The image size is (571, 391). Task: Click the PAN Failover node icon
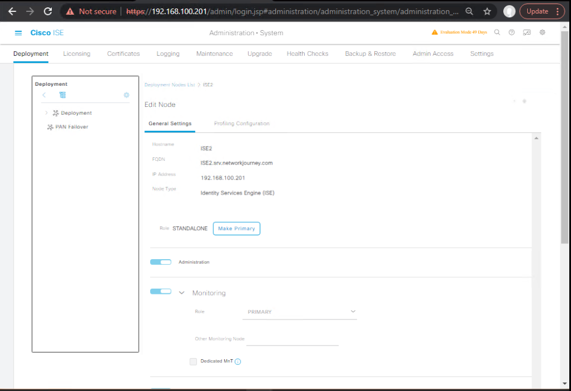(50, 127)
